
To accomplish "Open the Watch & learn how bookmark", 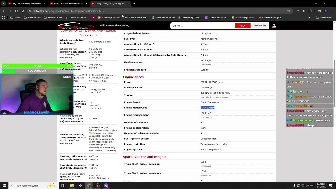I will tap(136, 18).
